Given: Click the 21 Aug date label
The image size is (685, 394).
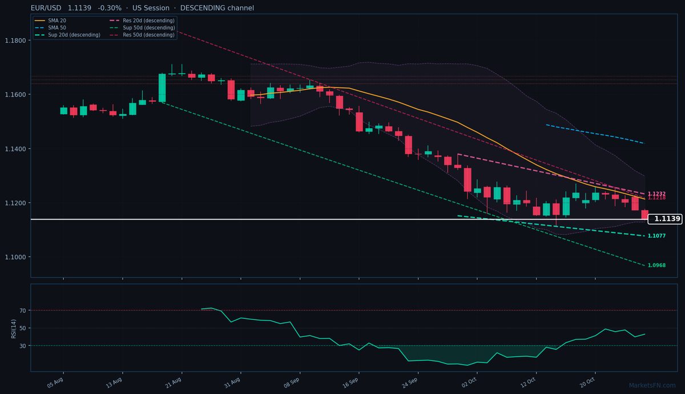Looking at the screenshot, I should 174,383.
